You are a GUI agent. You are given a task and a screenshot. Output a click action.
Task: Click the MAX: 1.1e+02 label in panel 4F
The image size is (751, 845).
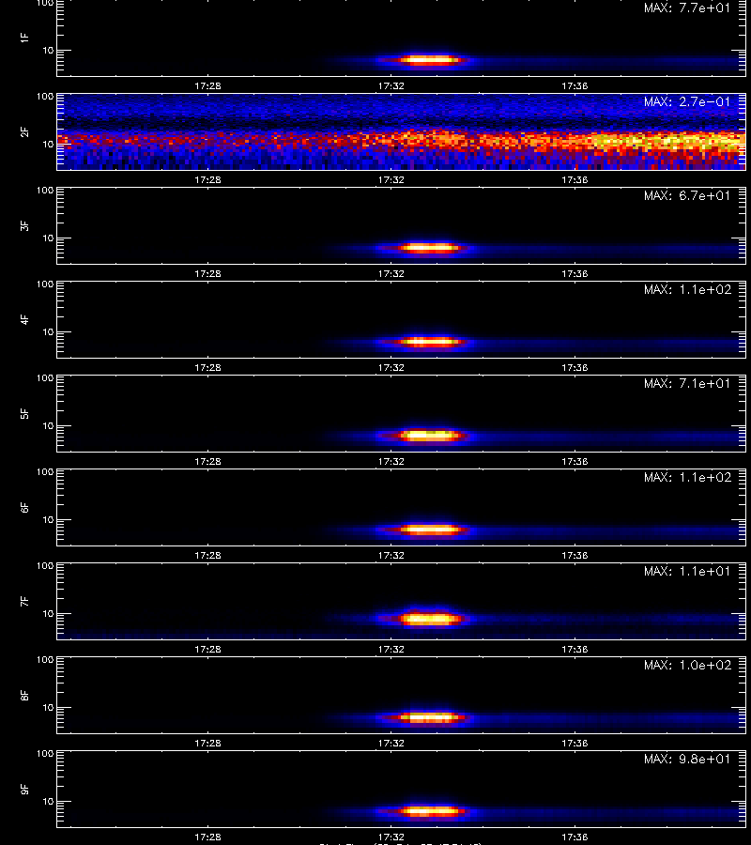click(687, 289)
